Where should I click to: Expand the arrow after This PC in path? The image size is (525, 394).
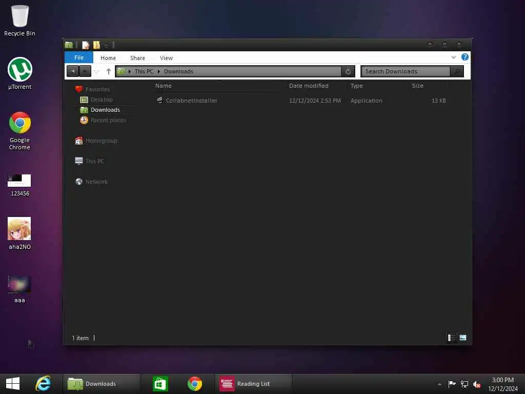pos(159,71)
